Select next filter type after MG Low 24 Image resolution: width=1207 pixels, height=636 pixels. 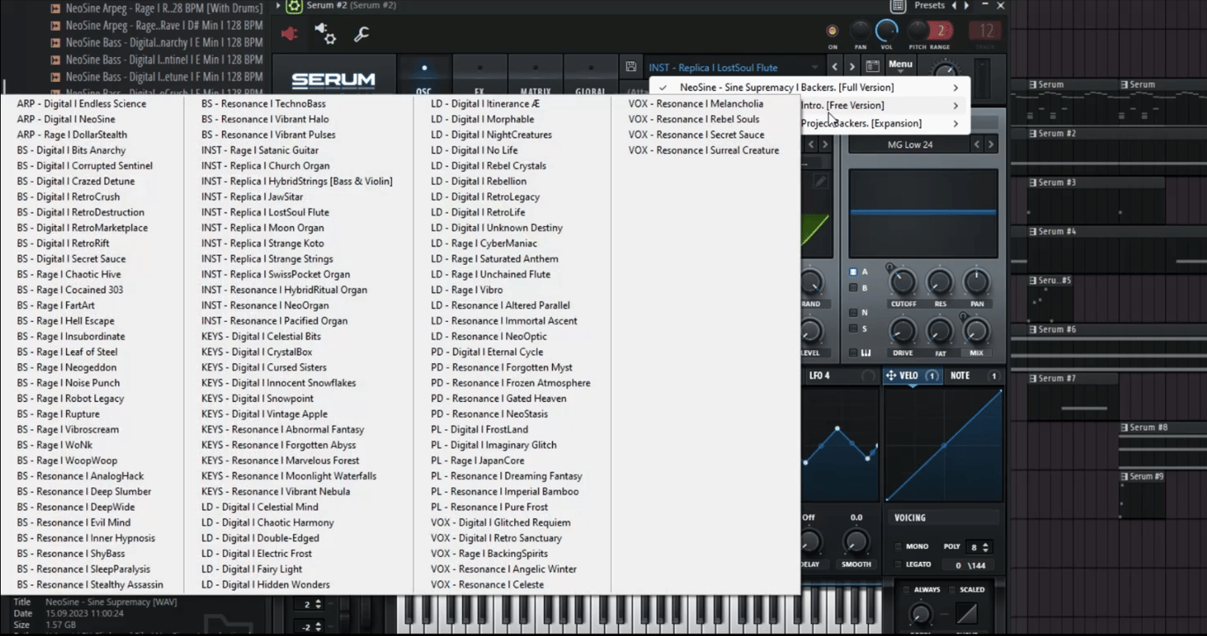[991, 145]
